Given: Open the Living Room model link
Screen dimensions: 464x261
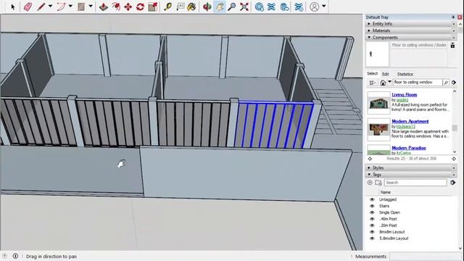Looking at the screenshot, I should (x=405, y=95).
